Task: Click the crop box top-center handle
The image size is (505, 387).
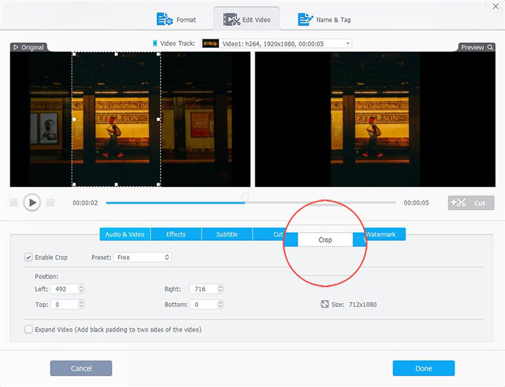Action: pos(116,54)
